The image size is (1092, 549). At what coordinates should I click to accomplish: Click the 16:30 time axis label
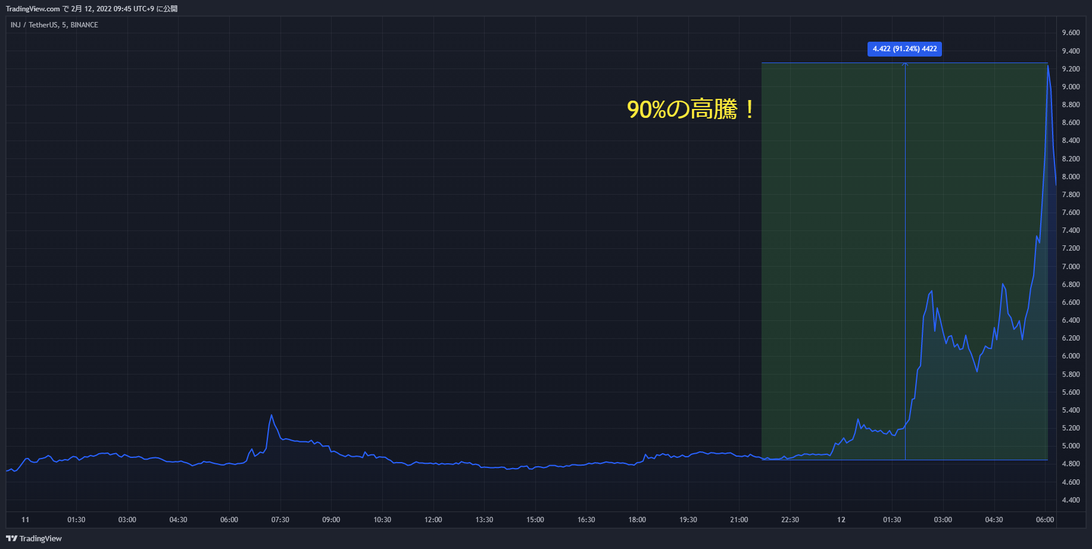click(x=586, y=520)
